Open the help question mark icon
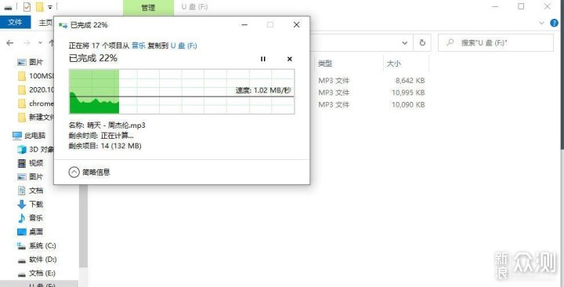This screenshot has height=287, width=564. click(555, 23)
